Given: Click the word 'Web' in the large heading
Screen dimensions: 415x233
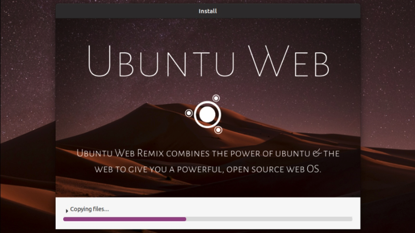Looking at the screenshot, I should coord(289,61).
